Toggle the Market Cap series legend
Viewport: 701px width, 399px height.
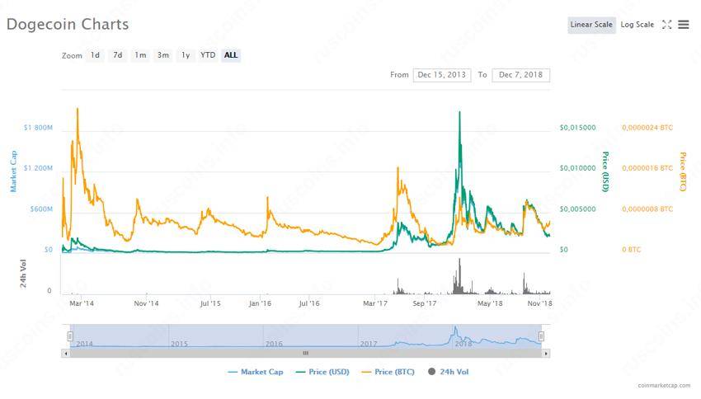pos(255,372)
